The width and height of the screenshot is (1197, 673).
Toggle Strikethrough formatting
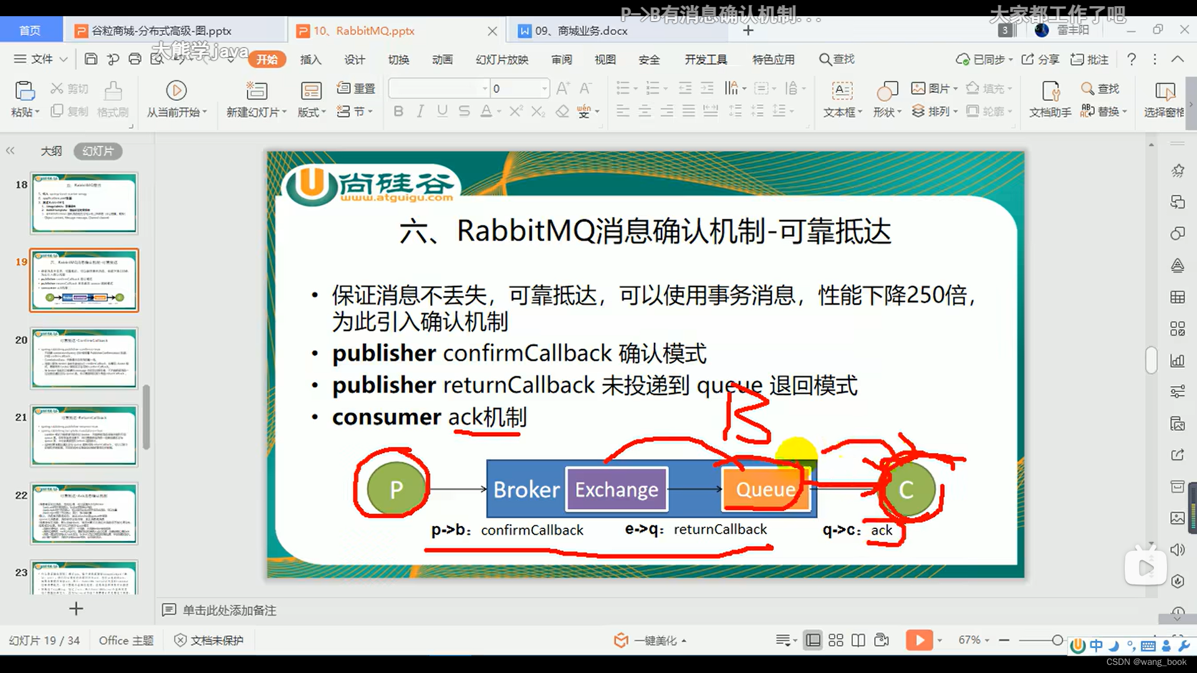pyautogui.click(x=464, y=112)
